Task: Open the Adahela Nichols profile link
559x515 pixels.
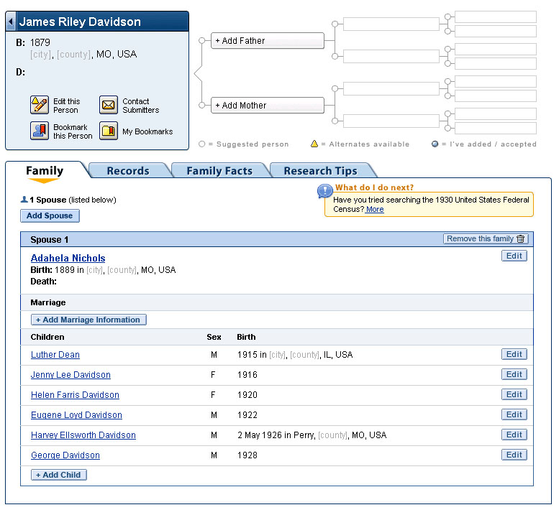Action: (68, 258)
